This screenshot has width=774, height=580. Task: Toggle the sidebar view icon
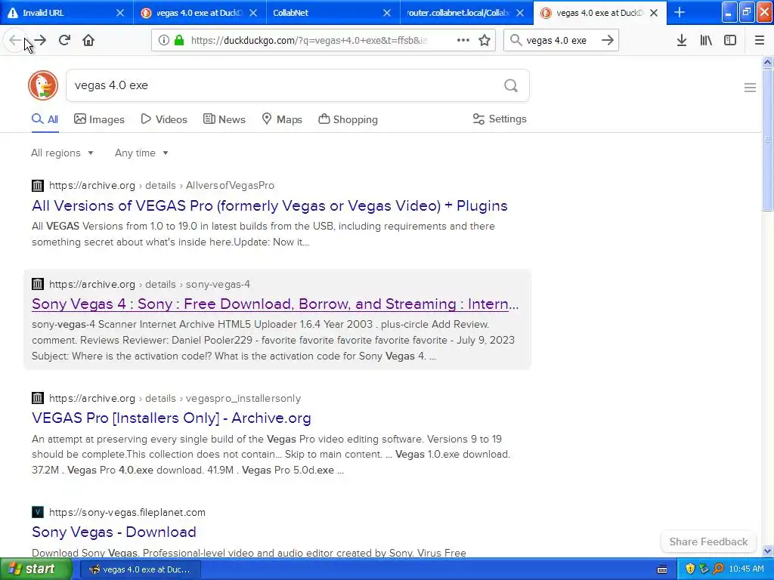pos(730,41)
